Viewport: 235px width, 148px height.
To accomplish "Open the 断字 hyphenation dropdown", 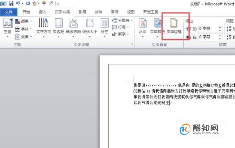I will (x=121, y=34).
